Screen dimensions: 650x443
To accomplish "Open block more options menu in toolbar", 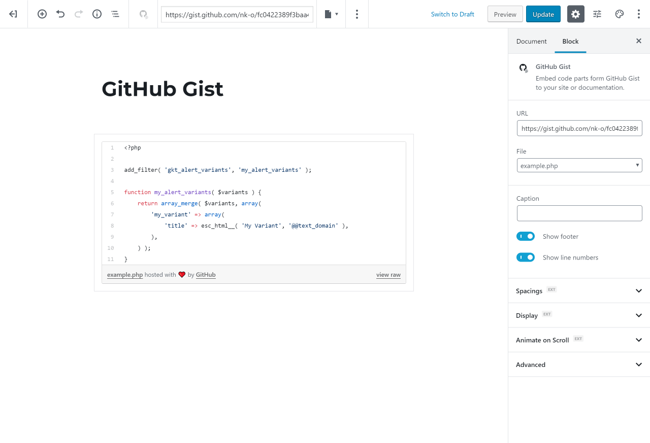I will 357,14.
